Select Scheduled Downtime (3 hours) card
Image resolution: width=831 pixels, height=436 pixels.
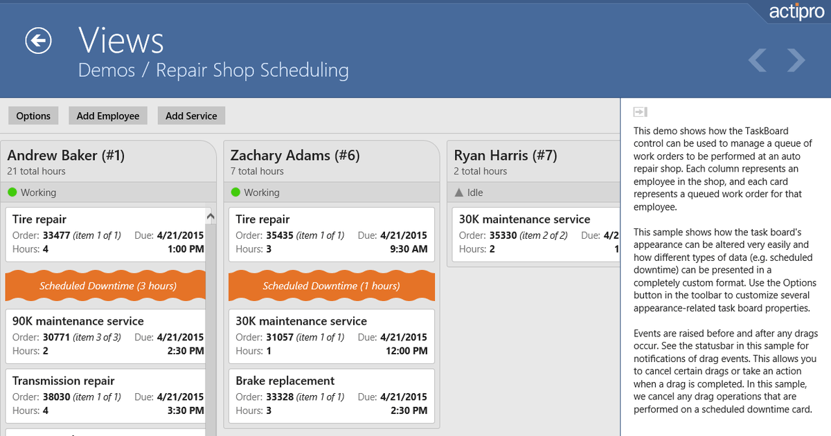(107, 285)
